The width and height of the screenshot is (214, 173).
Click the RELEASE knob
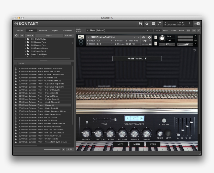122,134
